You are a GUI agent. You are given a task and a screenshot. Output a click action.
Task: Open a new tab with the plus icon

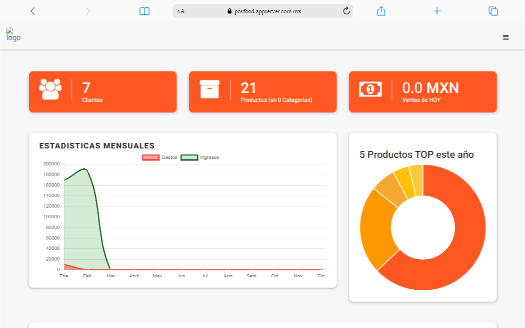(437, 11)
